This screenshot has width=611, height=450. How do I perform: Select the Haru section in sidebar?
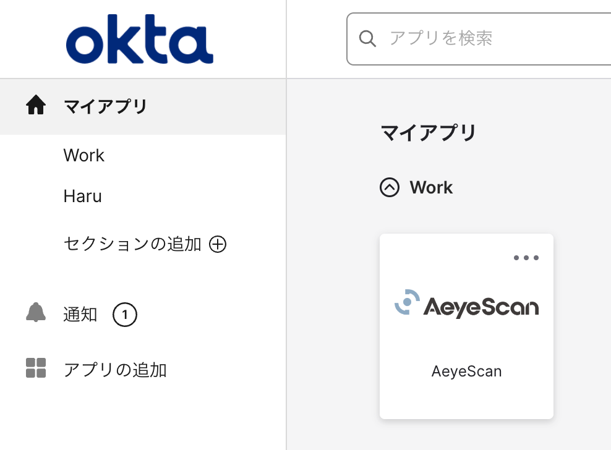coord(83,196)
